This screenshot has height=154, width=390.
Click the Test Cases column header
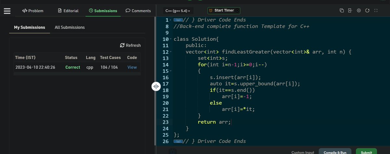[x=110, y=57]
